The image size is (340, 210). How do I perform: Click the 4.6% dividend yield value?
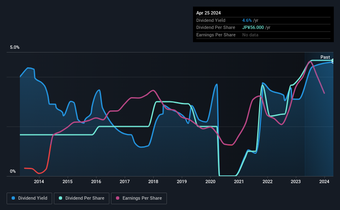click(247, 20)
